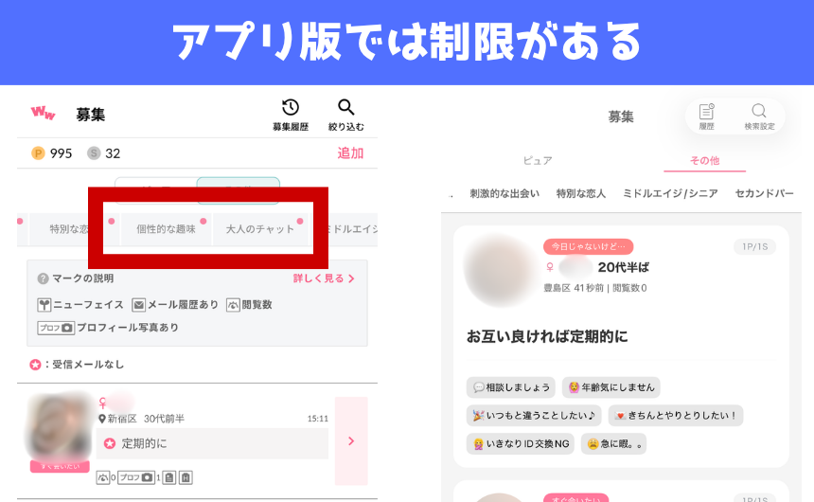Image resolution: width=814 pixels, height=502 pixels.
Task: Open 募集履歴 history clock icon
Action: point(291,108)
